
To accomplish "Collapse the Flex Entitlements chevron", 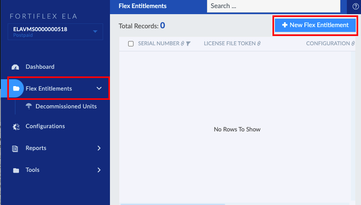I will click(x=99, y=89).
